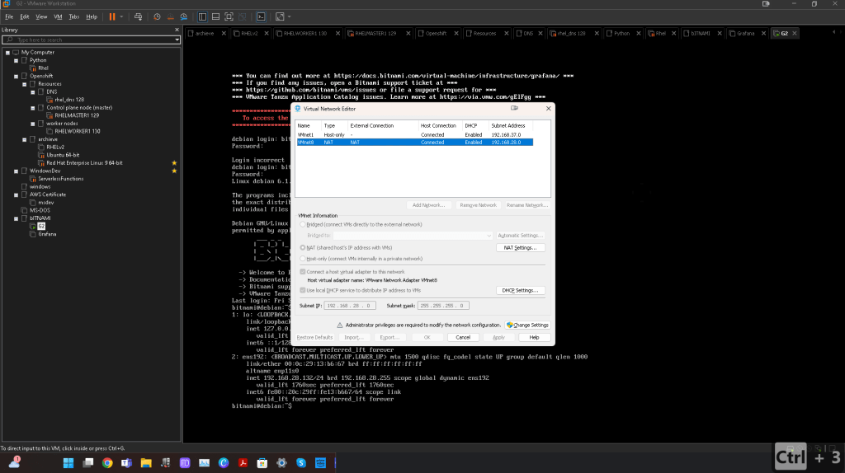
Task: Open the Snapshot Manager toolbar icon
Action: 184,16
